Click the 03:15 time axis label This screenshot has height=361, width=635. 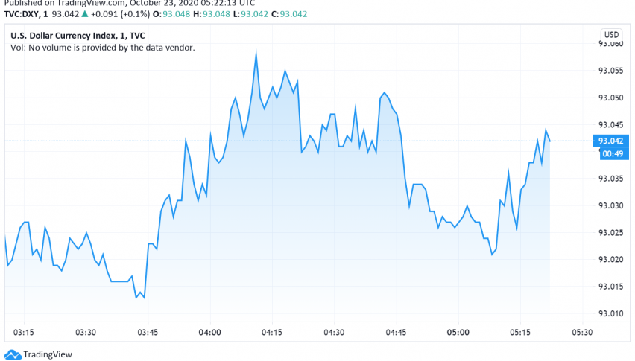click(x=24, y=333)
